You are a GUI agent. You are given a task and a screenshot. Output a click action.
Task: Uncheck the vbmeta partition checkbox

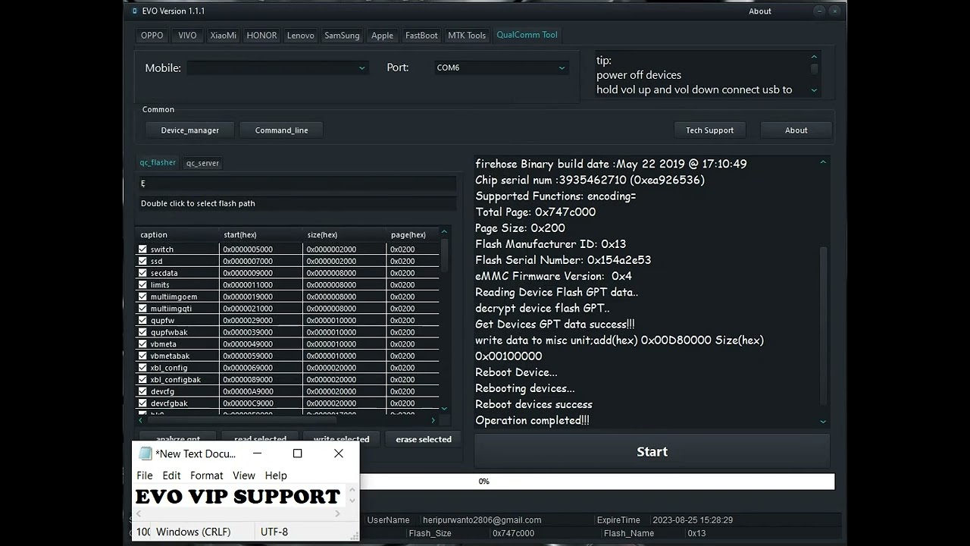142,344
